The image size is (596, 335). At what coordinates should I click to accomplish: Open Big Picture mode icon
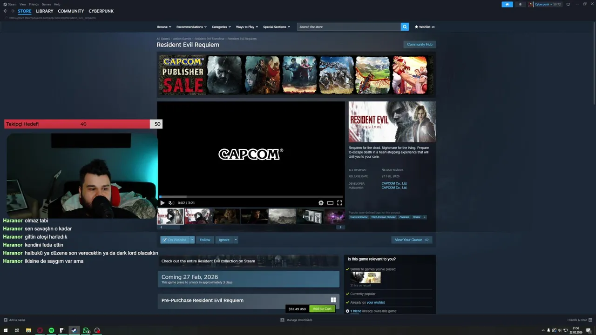[x=568, y=4]
